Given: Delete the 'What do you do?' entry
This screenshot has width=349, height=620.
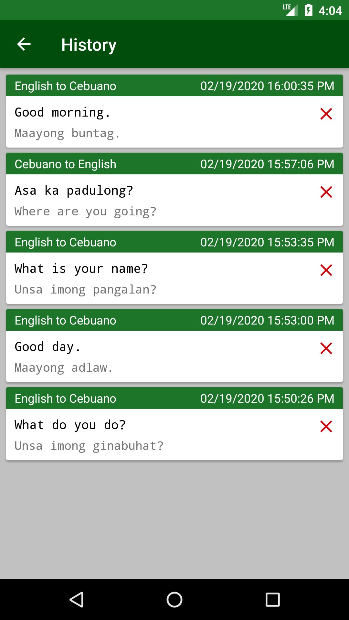Looking at the screenshot, I should pyautogui.click(x=326, y=426).
